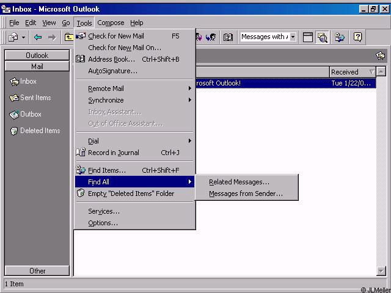Open the Help menu
Screen dimensions: 391x293
[136, 23]
